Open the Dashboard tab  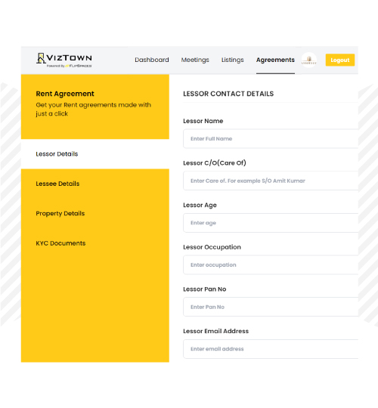point(152,60)
